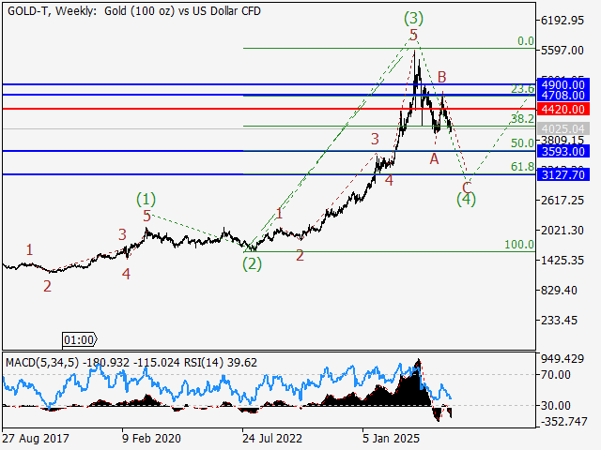
Task: Click the GOLD-T Weekly chart title text
Action: click(133, 11)
